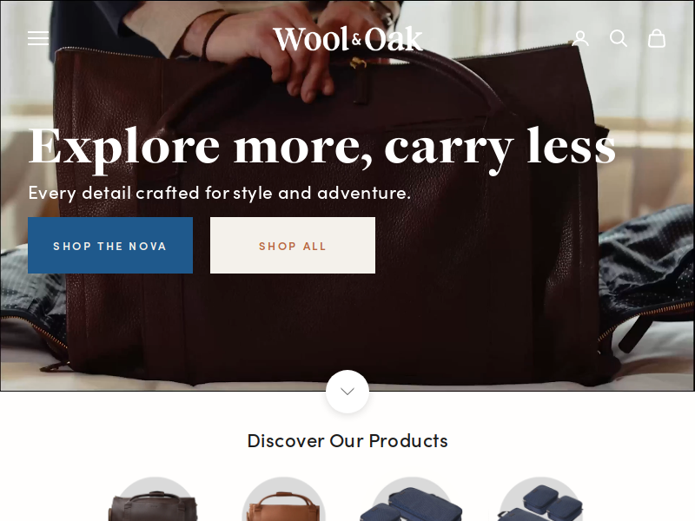
Task: Open the account login icon
Action: point(580,38)
